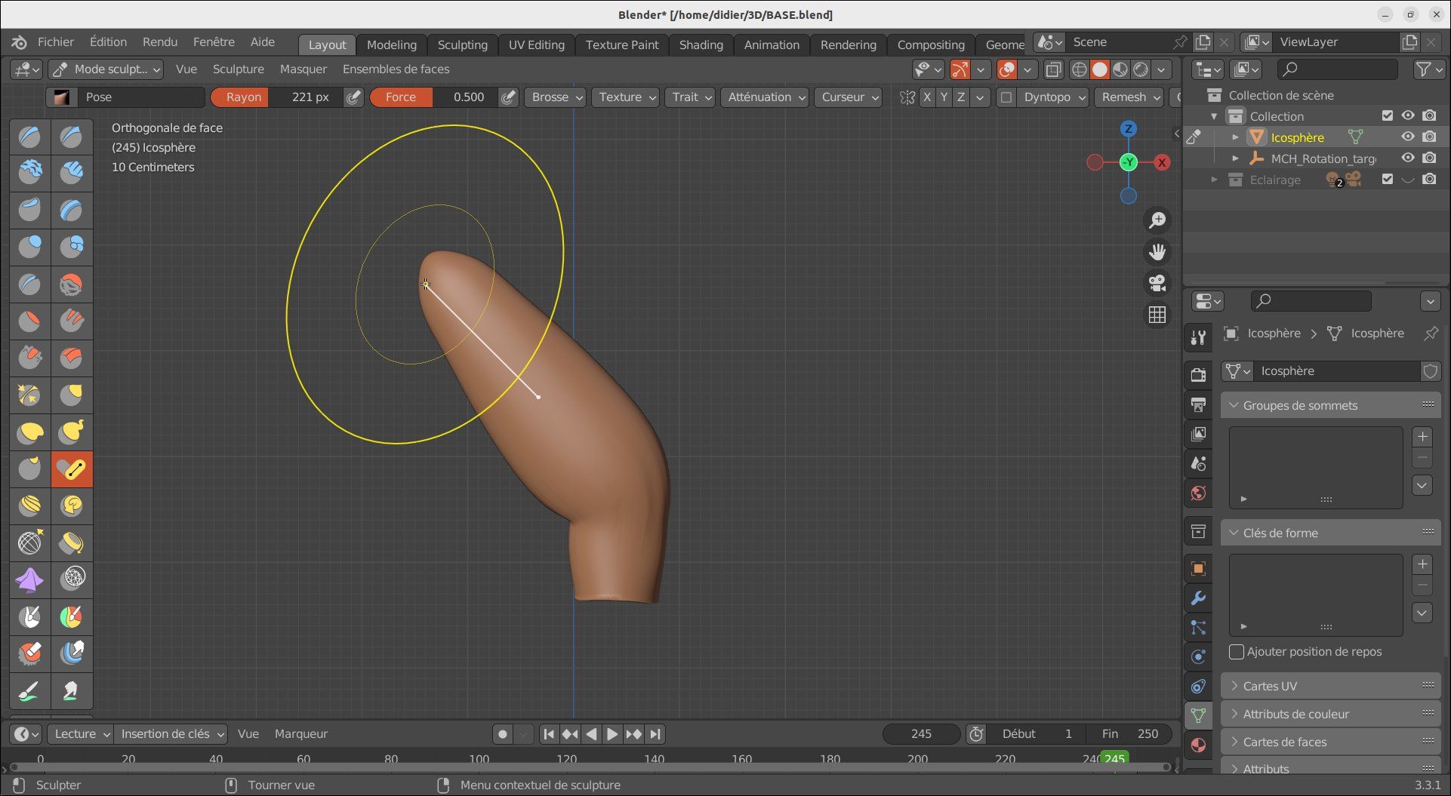This screenshot has height=796, width=1451.
Task: Click the zoom magnifier viewport icon
Action: [x=1157, y=220]
